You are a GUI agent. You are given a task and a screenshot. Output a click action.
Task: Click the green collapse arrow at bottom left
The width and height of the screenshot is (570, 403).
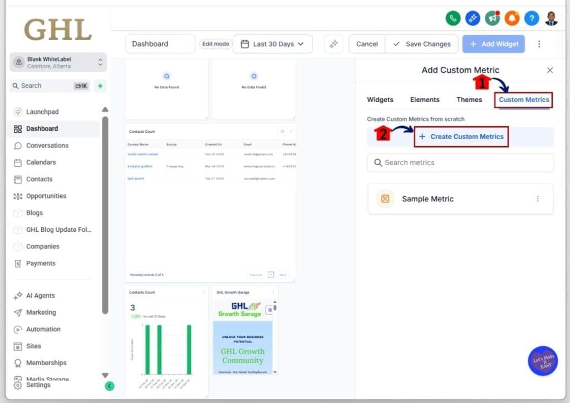[109, 385]
